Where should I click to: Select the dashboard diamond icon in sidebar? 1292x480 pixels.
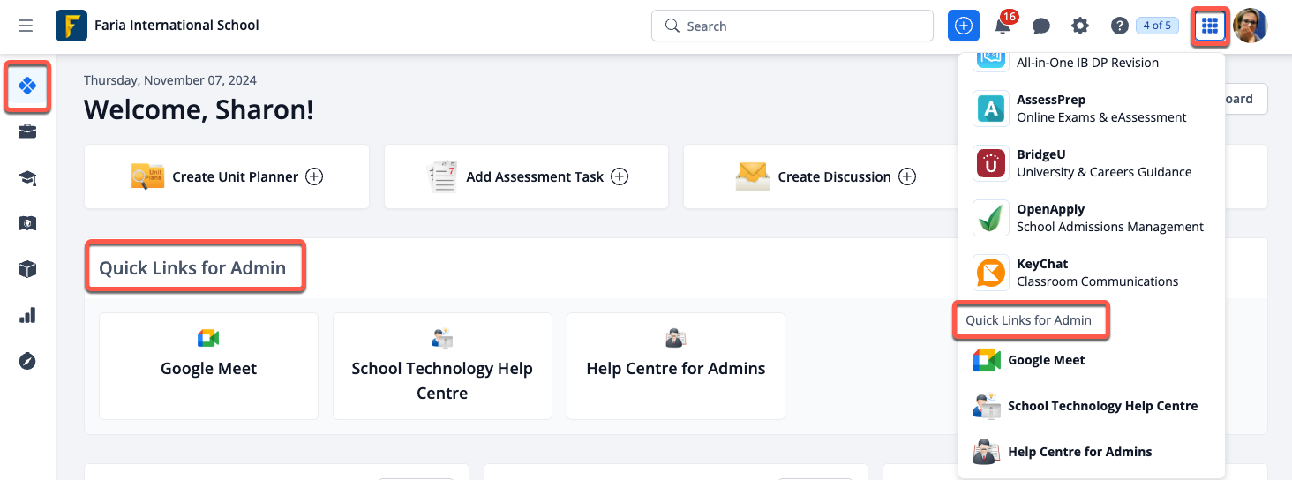point(27,86)
